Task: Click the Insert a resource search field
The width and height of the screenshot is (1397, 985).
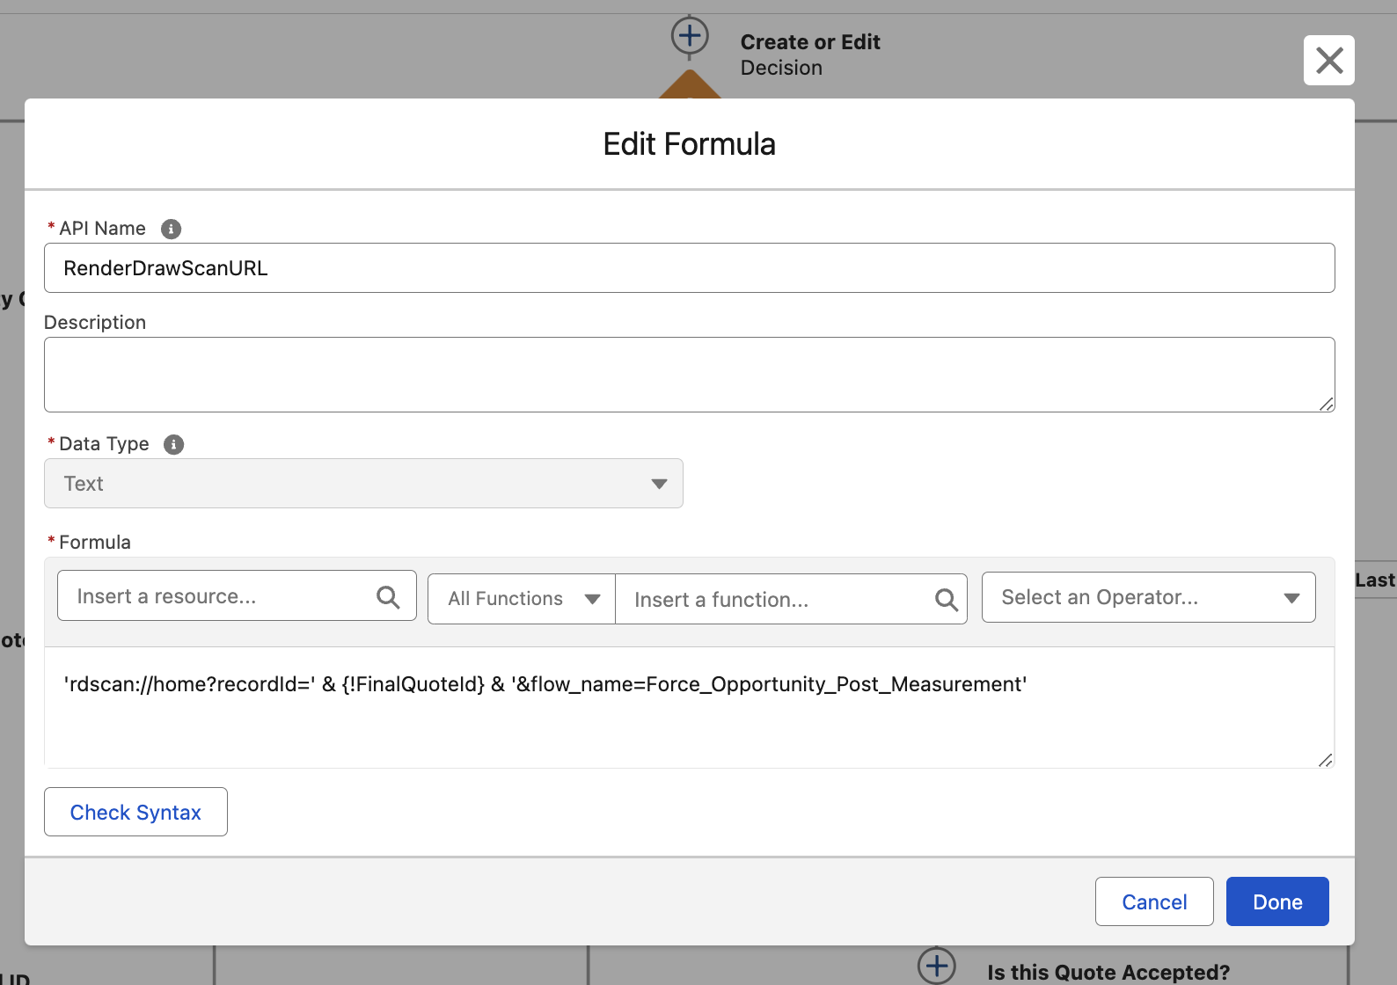Action: (x=220, y=597)
